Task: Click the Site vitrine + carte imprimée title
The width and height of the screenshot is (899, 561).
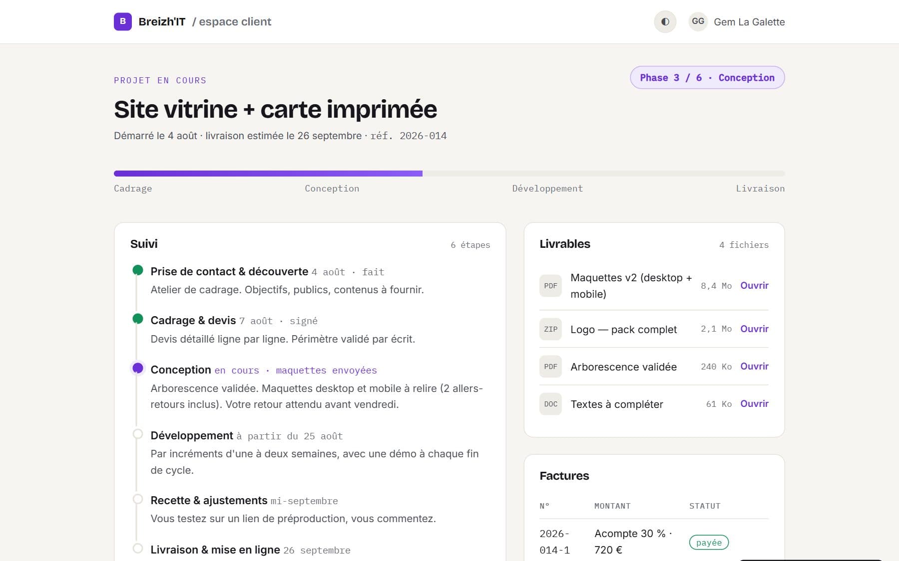Action: [x=275, y=109]
